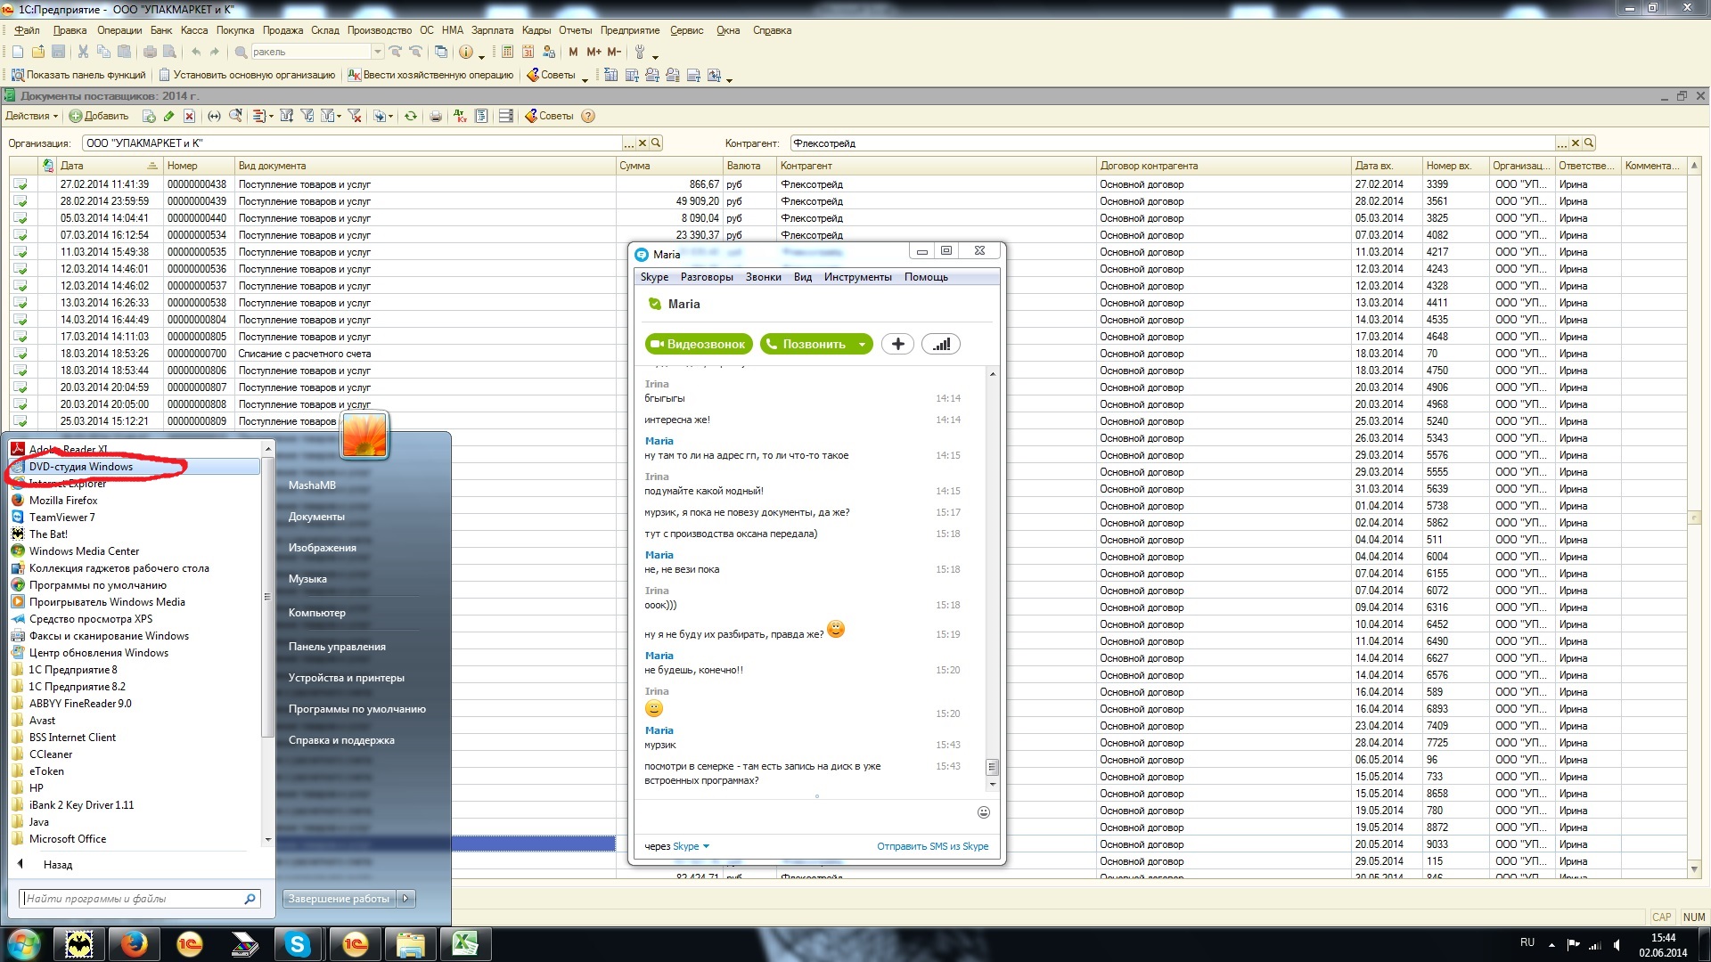Click the Позвонить call button
The width and height of the screenshot is (1711, 962).
click(x=806, y=344)
